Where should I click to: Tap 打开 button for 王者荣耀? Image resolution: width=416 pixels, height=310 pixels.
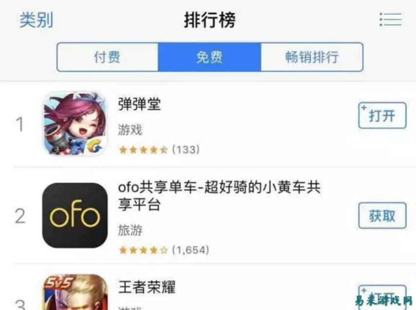click(382, 297)
